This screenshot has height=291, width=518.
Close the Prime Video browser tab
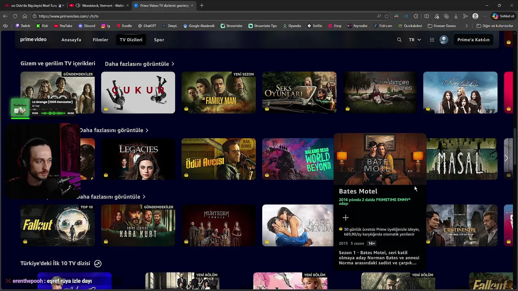pyautogui.click(x=192, y=5)
